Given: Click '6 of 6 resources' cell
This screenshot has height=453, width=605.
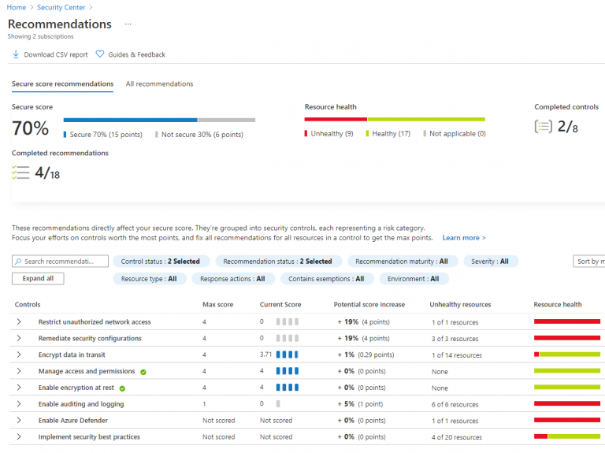Looking at the screenshot, I should coord(455,404).
